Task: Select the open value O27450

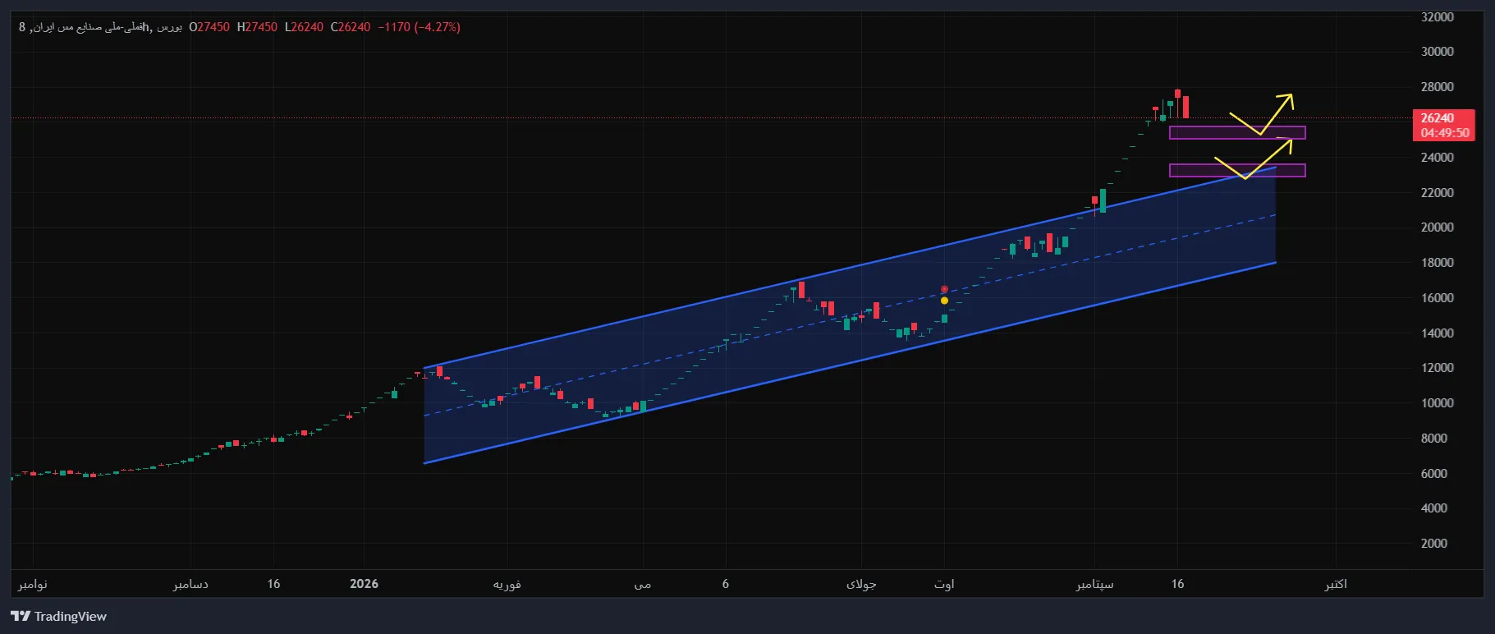Action: point(209,27)
